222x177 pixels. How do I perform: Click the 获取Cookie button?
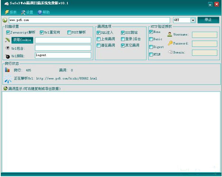(x=22, y=40)
